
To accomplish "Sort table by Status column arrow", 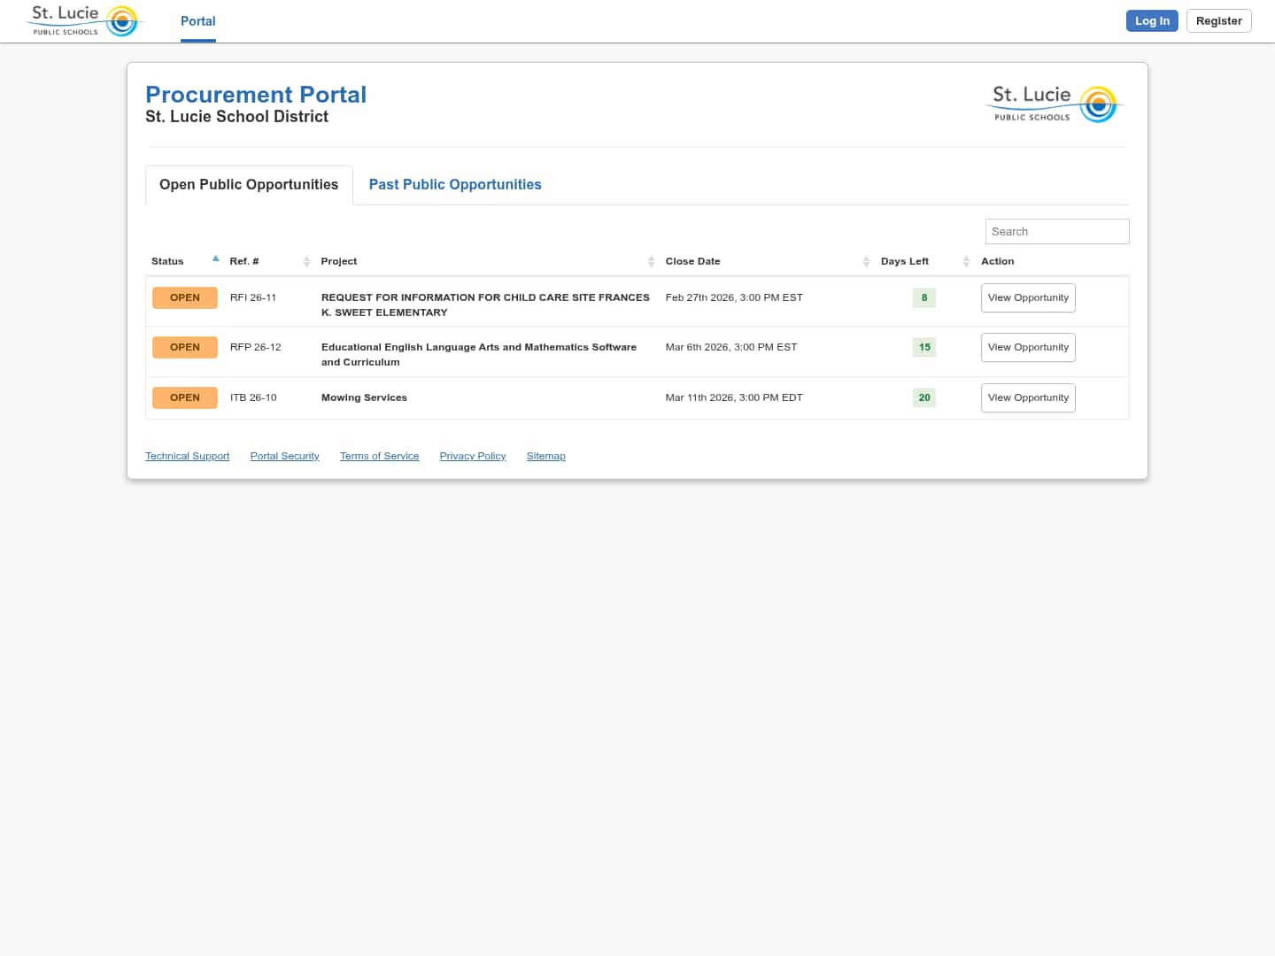I will click(x=215, y=259).
